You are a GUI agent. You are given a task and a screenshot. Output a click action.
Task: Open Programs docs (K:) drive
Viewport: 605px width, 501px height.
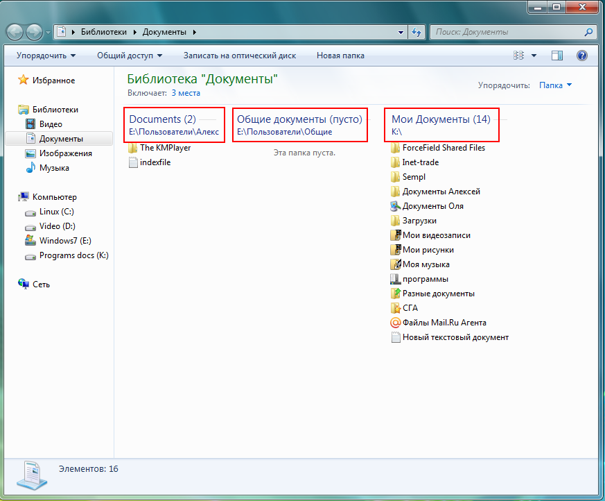[67, 255]
